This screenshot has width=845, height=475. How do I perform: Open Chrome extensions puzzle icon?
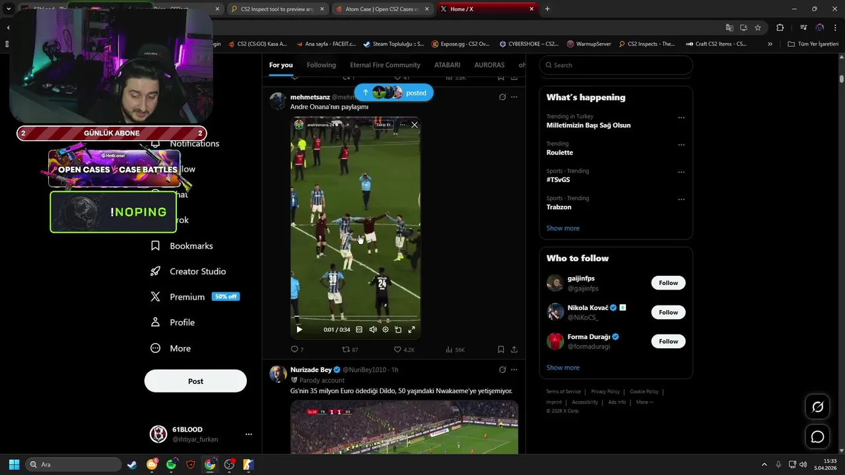coord(780,28)
